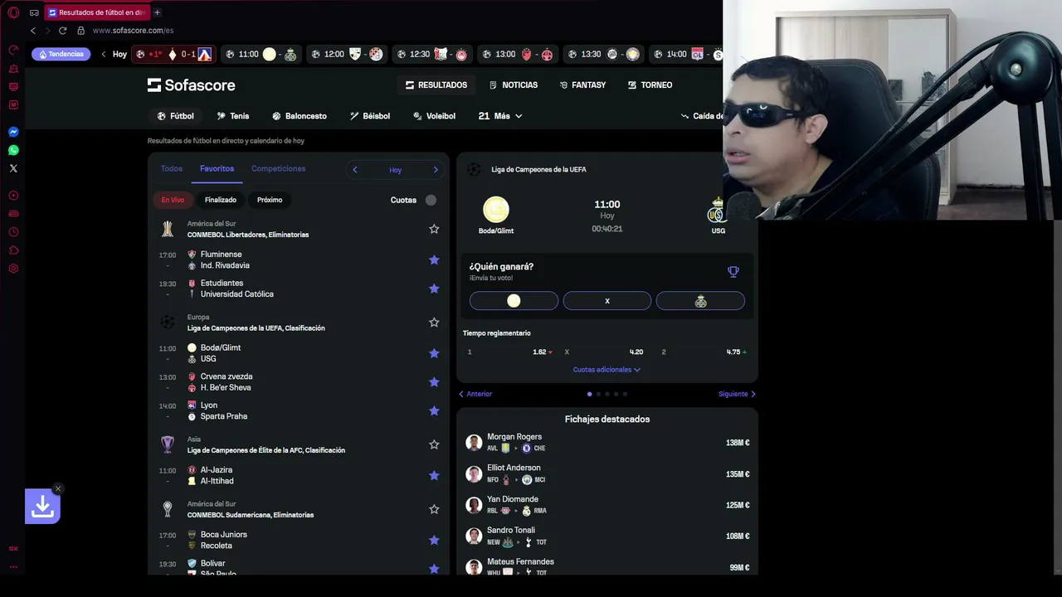Switch to the Favoritos tab
1062x597 pixels.
tap(217, 168)
